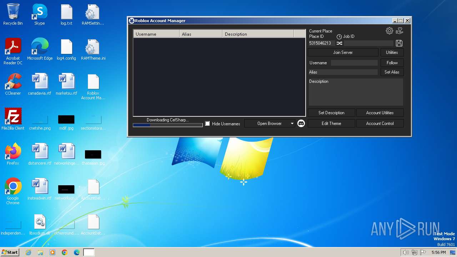The height and width of the screenshot is (257, 457).
Task: Select Google Chrome desktop shortcut
Action: [13, 191]
